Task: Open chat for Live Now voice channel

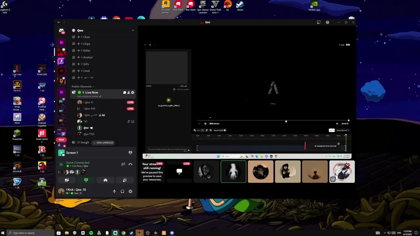Action: pyautogui.click(x=125, y=92)
